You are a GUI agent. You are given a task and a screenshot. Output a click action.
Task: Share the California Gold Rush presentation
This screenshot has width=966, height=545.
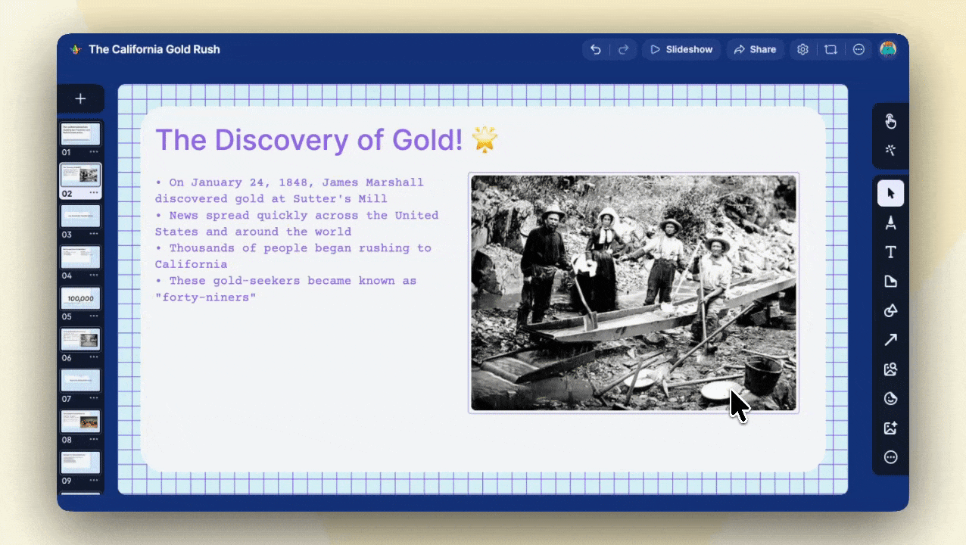point(755,49)
